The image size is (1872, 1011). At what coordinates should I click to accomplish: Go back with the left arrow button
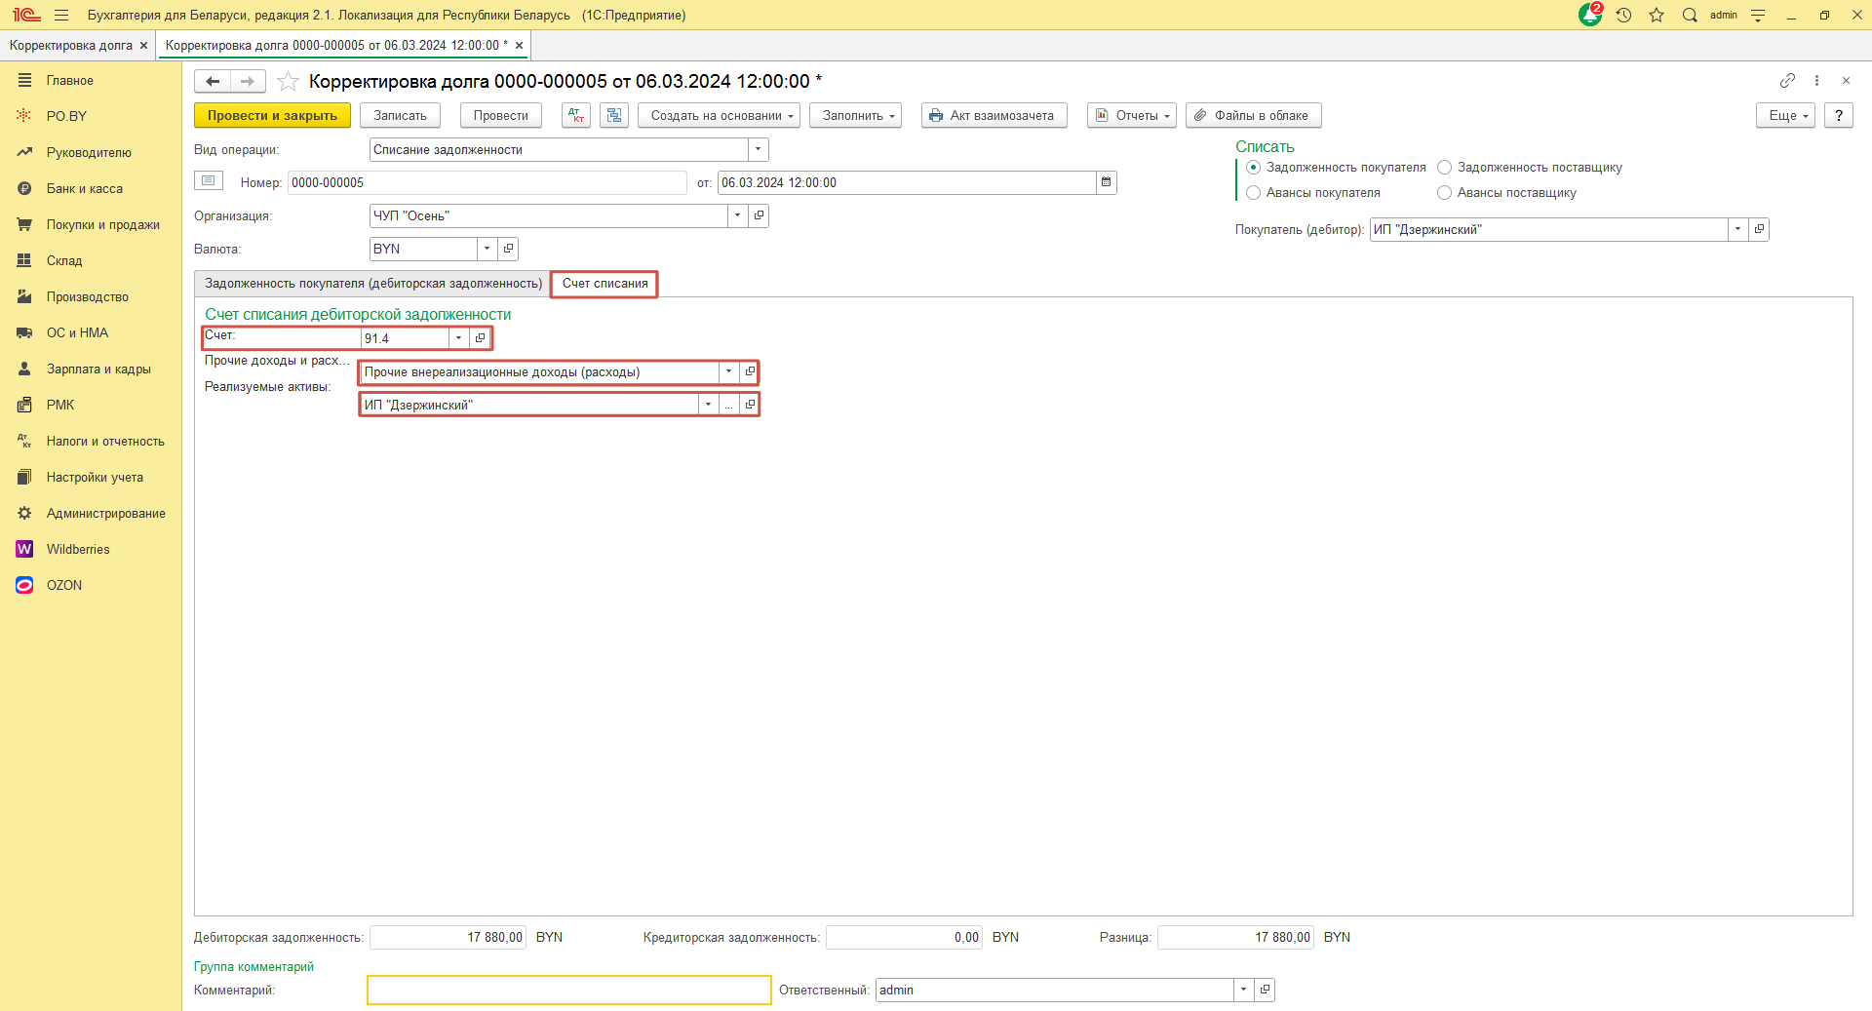tap(213, 81)
